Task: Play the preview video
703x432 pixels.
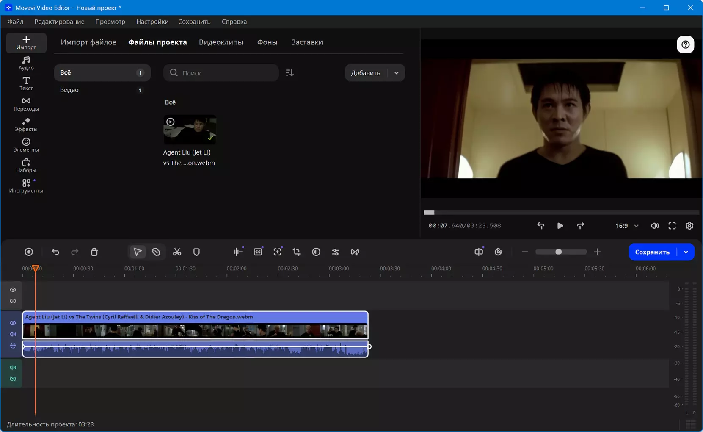Action: [x=560, y=226]
